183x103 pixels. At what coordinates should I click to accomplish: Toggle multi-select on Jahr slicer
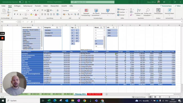click(x=113, y=27)
